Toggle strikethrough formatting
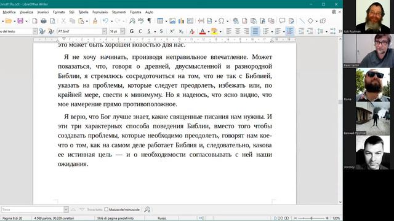The width and height of the screenshot is (394, 221). click(x=161, y=31)
